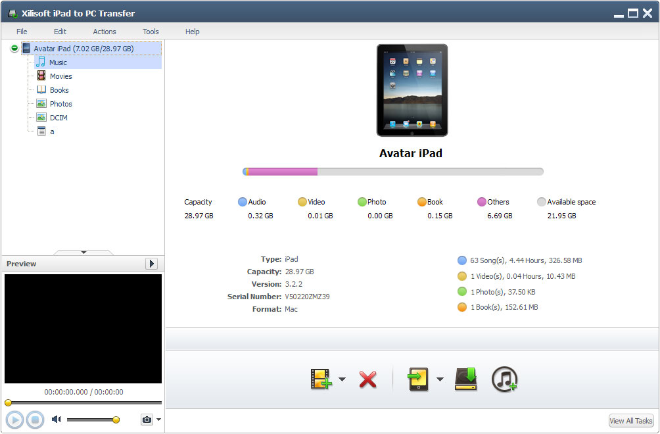Click the Music note icon
660x434 pixels.
click(x=41, y=62)
